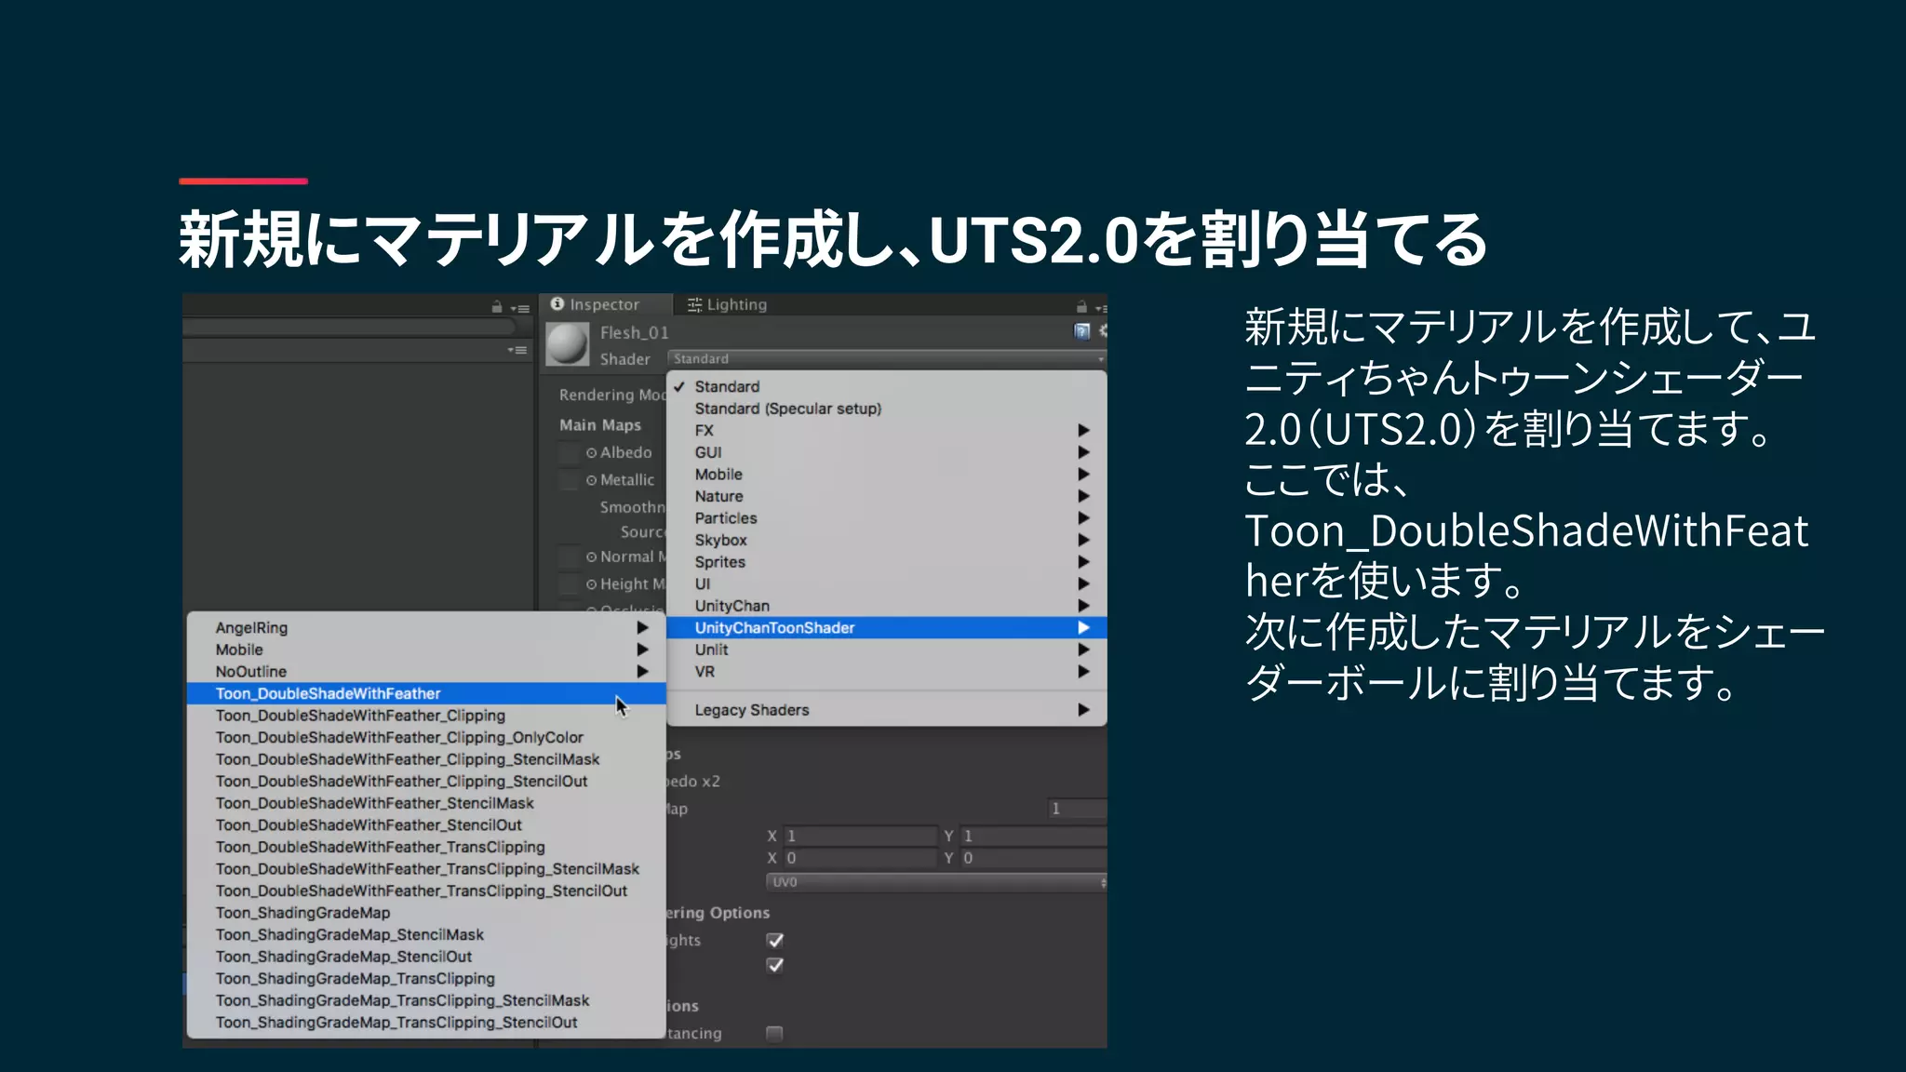
Task: Click the tiling X value field
Action: coord(860,836)
